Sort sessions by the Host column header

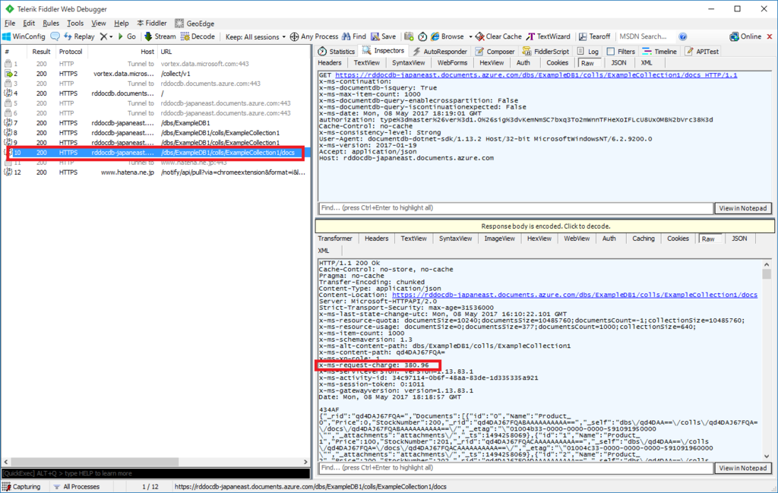click(122, 52)
